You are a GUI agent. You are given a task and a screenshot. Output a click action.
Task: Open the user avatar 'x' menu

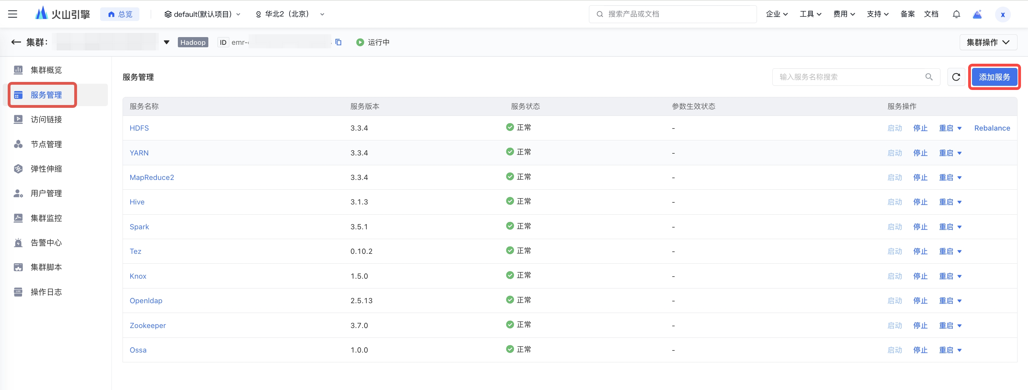(x=1002, y=14)
